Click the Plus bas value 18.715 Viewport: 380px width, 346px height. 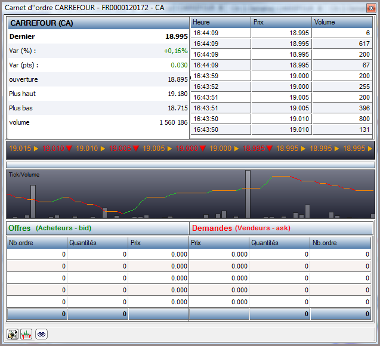[178, 108]
